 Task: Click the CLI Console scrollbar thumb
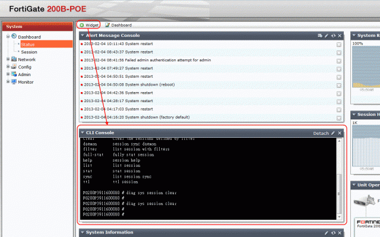[339, 194]
